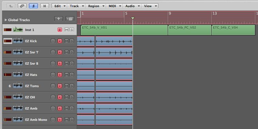
Task: Click bar 13 in the ruler
Action: coord(215,14)
